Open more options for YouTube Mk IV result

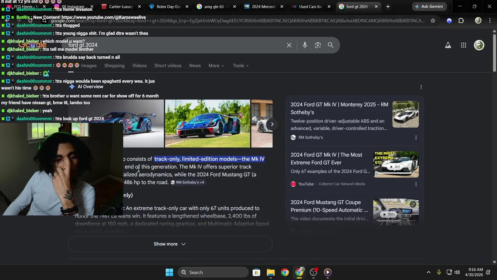416,184
